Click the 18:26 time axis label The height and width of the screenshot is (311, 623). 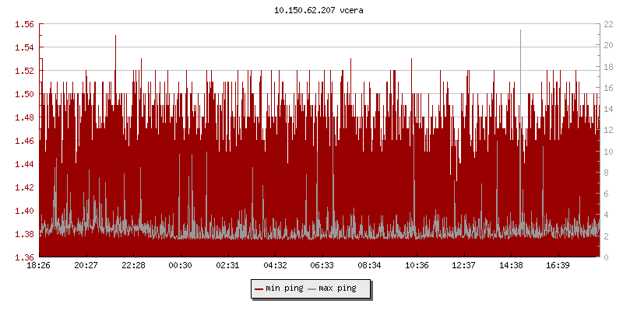tap(39, 265)
